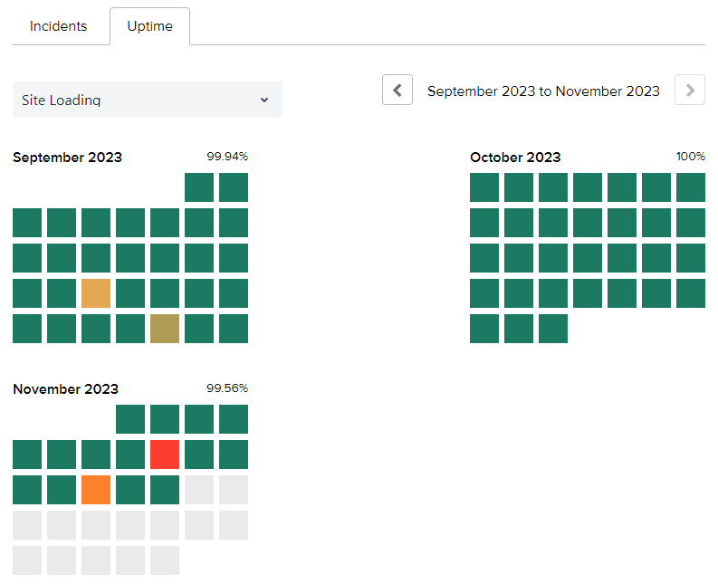
Task: Click the last green day square of October 2023
Action: pos(553,329)
